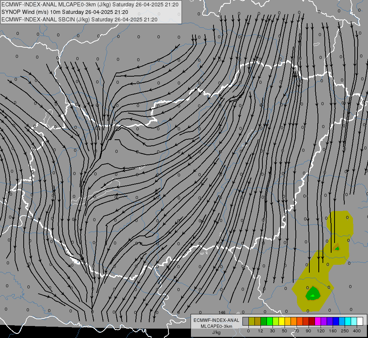368x338 pixels.
Task: Click the white legend swatch at 400
Action: pos(360,321)
